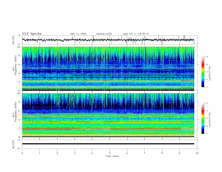
Task: Click the "station=ATH" header label
Action: tap(104, 34)
